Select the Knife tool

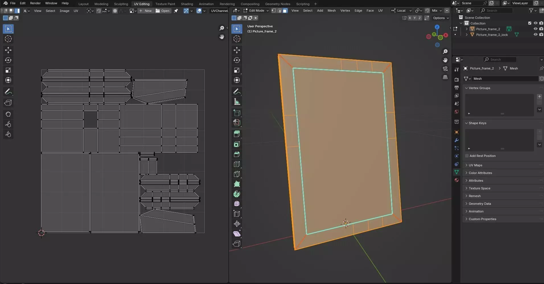click(237, 174)
